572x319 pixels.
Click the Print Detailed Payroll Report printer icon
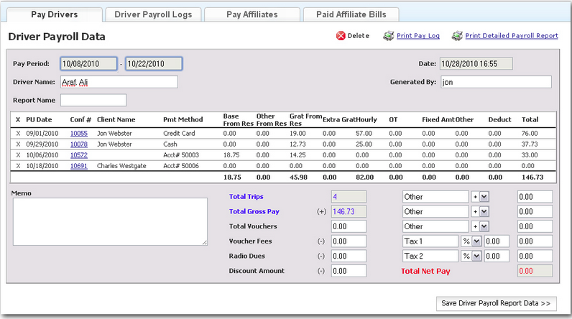(x=457, y=36)
